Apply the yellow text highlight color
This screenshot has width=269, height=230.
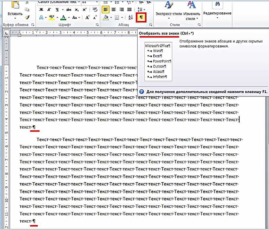pos(51,18)
